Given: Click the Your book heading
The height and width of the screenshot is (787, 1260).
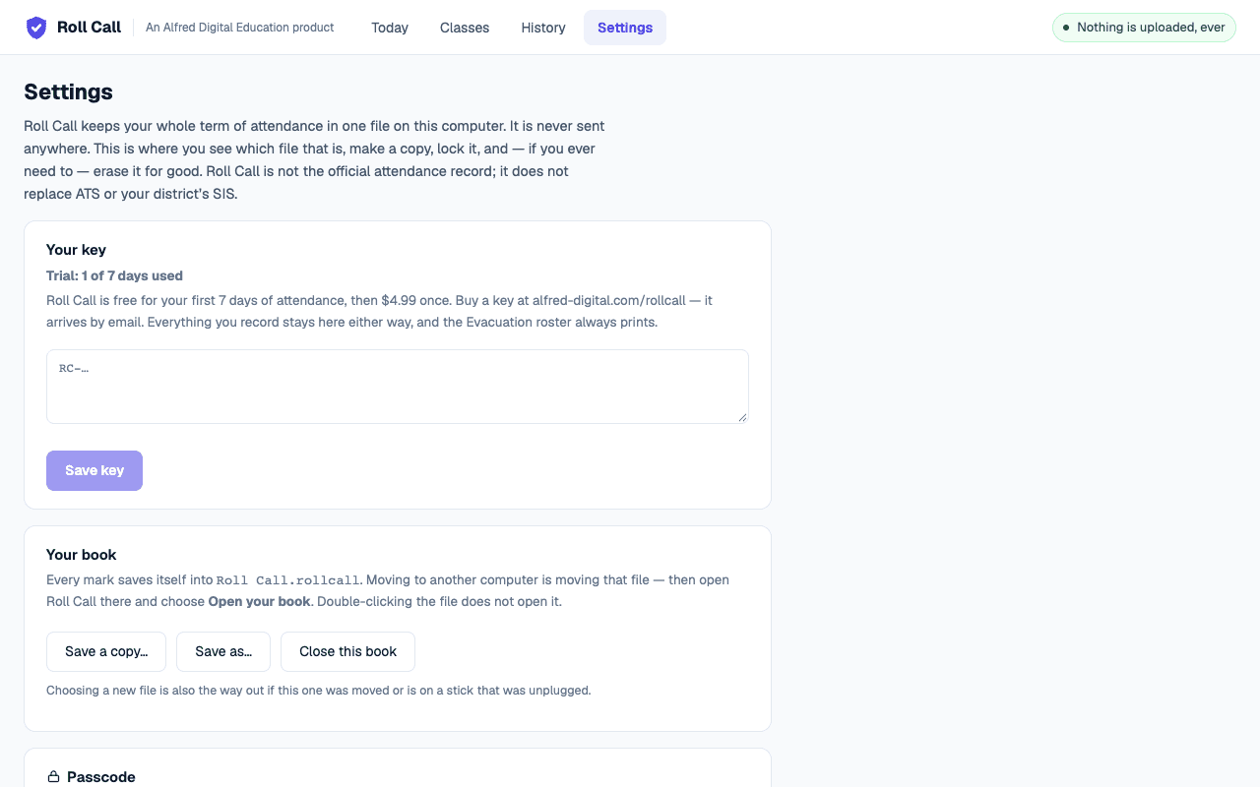Looking at the screenshot, I should click(82, 555).
